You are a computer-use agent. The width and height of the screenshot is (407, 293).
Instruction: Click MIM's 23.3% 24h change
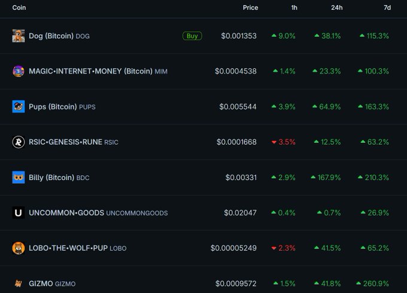[327, 71]
